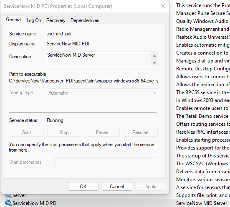This screenshot has width=230, height=207.
Task: Close the ServiceNow MID PDI Properties dialog
Action: click(163, 6)
